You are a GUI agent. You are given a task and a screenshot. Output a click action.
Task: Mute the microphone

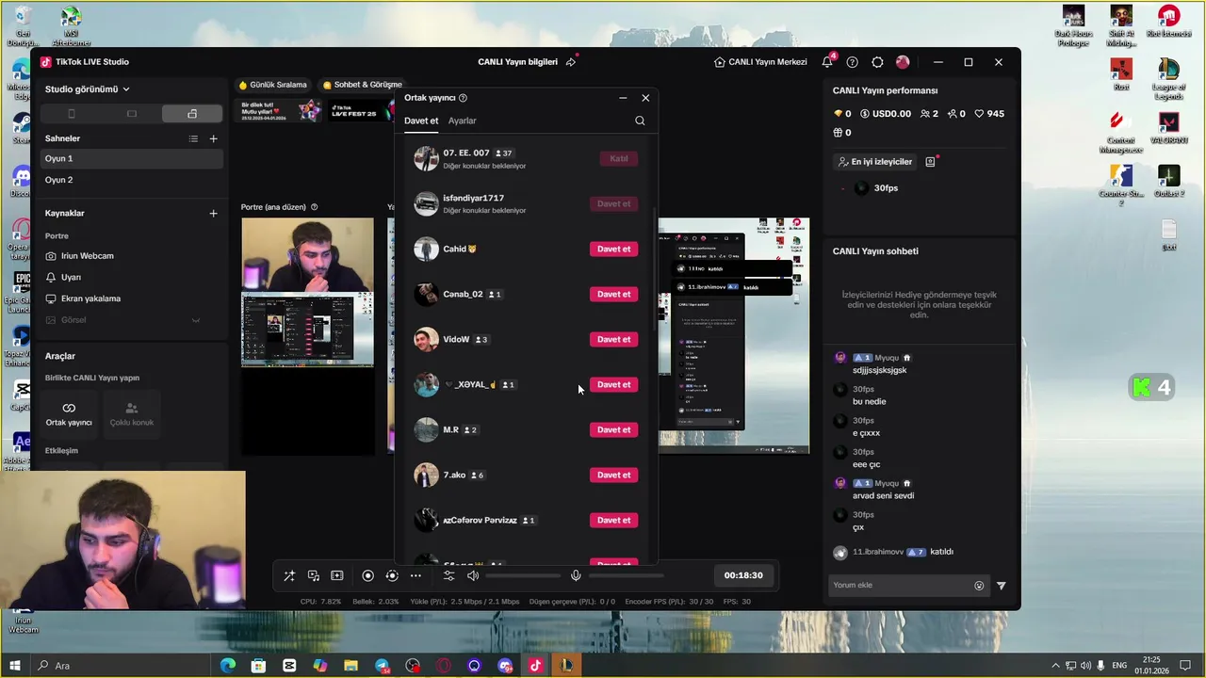click(x=576, y=575)
